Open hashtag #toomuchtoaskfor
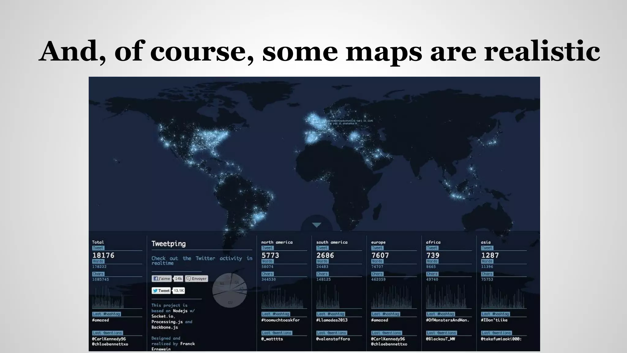Screen dimensions: 627x353 280,320
